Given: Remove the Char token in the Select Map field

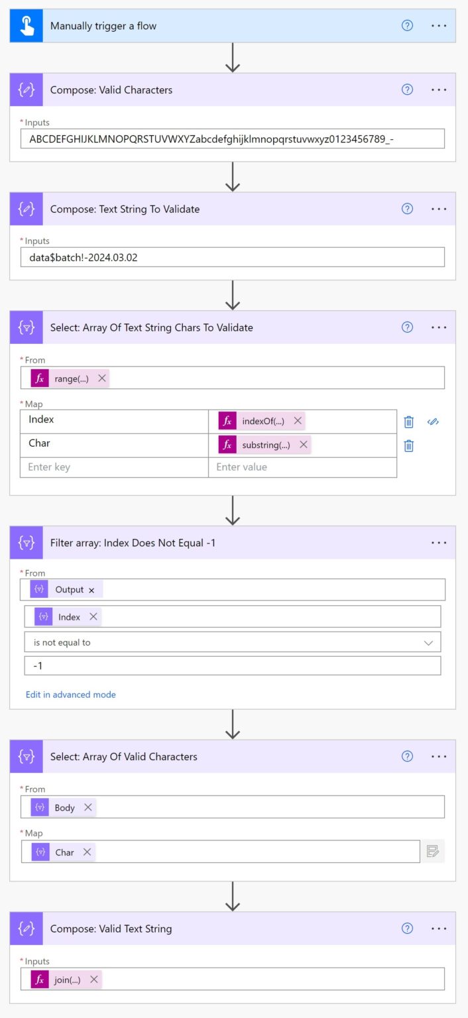Looking at the screenshot, I should point(87,852).
